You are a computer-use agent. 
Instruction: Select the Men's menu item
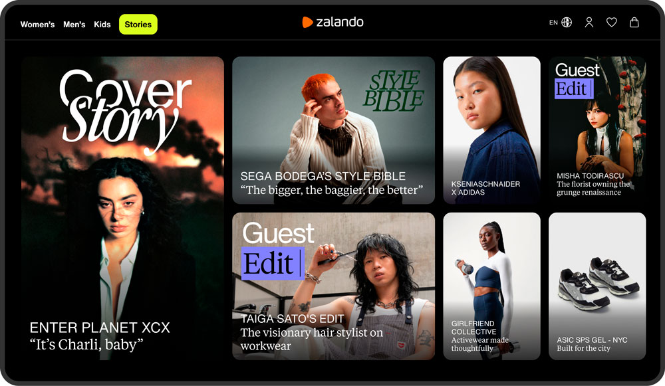point(74,25)
